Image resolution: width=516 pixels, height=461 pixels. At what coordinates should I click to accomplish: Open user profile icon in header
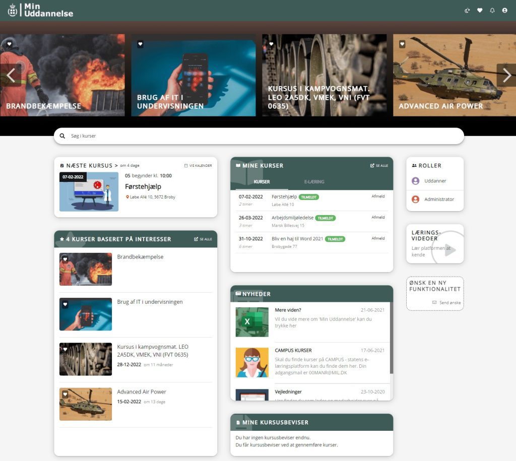[x=504, y=11]
